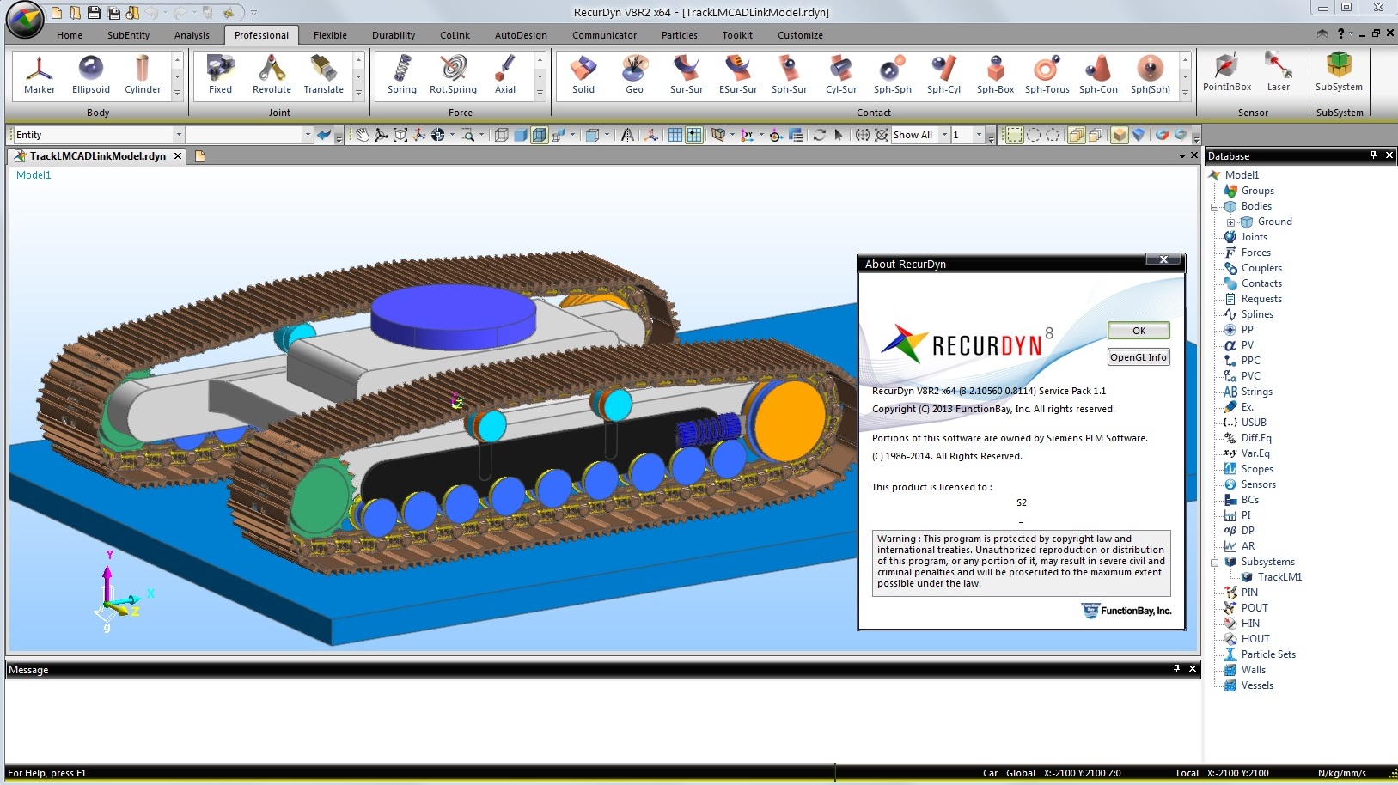1398x785 pixels.
Task: Open the SubEntity ribbon tab
Action: 128,35
